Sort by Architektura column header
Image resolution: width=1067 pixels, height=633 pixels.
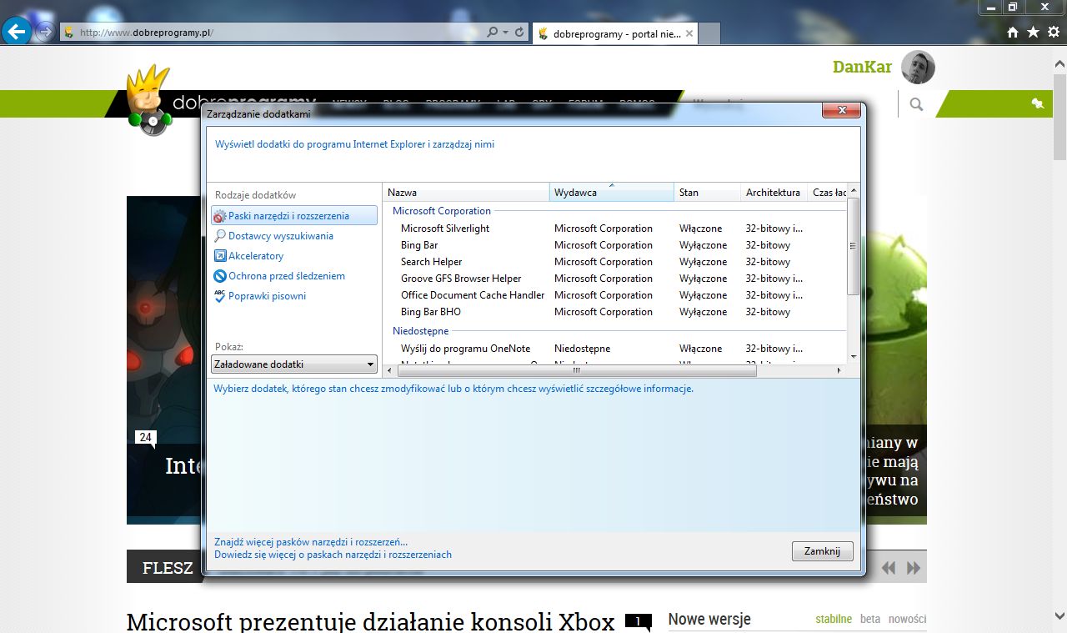pyautogui.click(x=774, y=193)
